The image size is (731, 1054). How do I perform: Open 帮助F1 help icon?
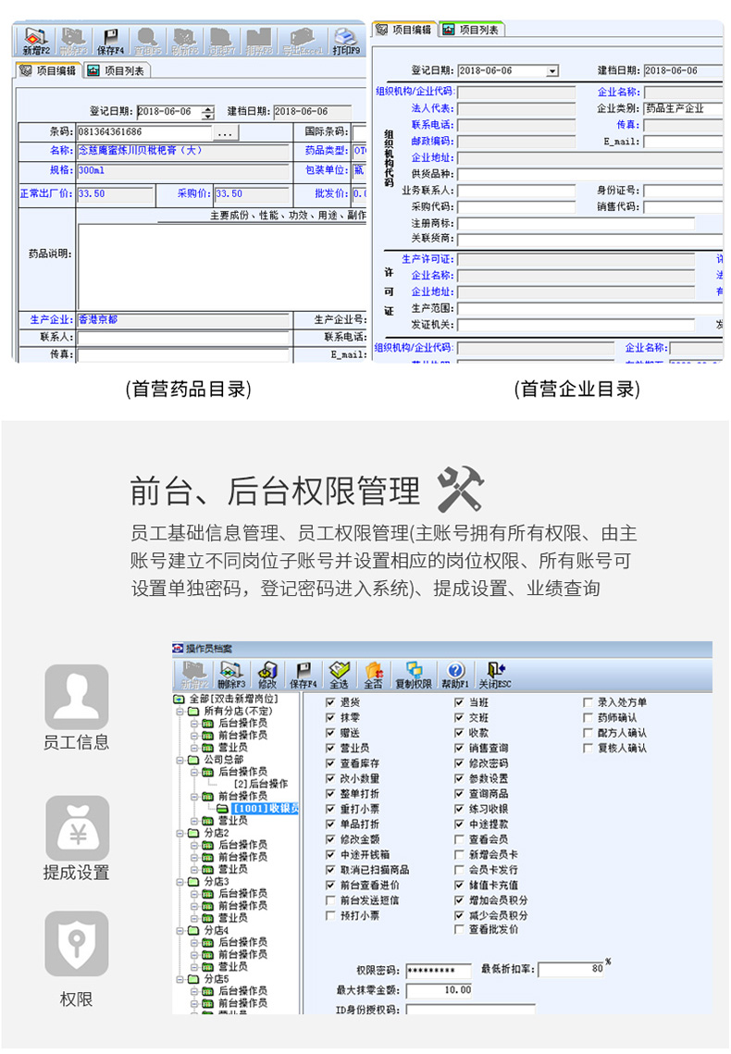tap(455, 675)
